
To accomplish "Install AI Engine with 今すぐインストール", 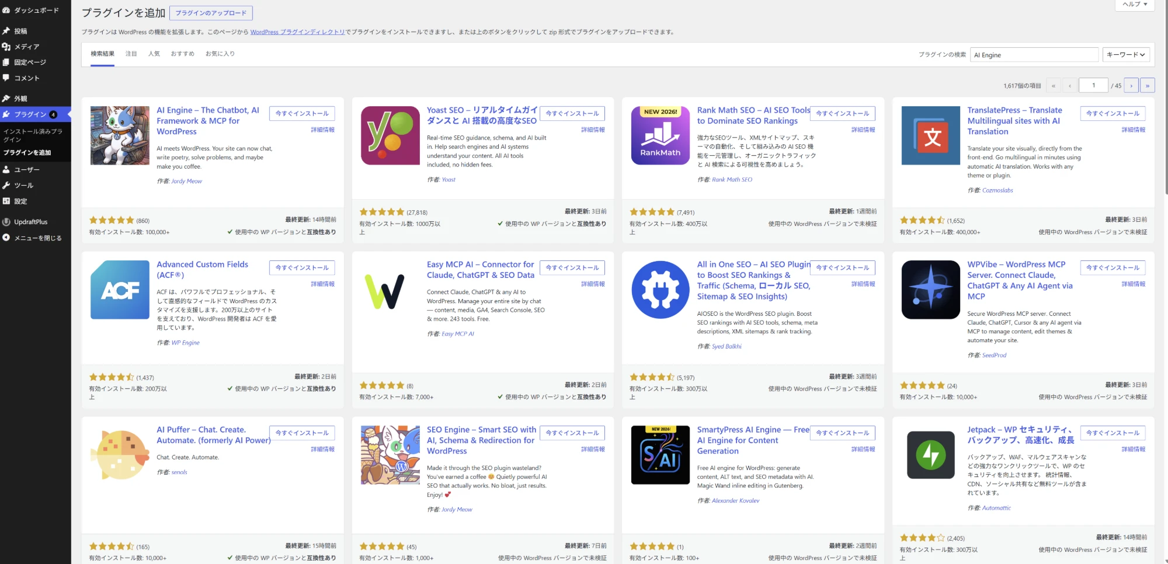I will (x=302, y=113).
